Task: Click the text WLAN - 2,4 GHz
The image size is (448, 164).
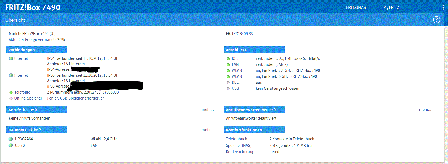Action: click(x=104, y=139)
